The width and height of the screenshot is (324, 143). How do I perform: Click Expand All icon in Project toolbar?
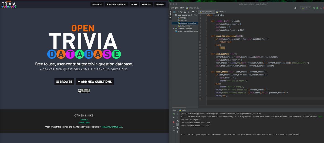click(185, 12)
